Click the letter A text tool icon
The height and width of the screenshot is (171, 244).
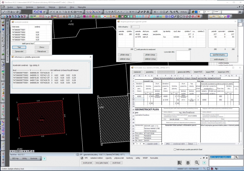click(x=57, y=12)
